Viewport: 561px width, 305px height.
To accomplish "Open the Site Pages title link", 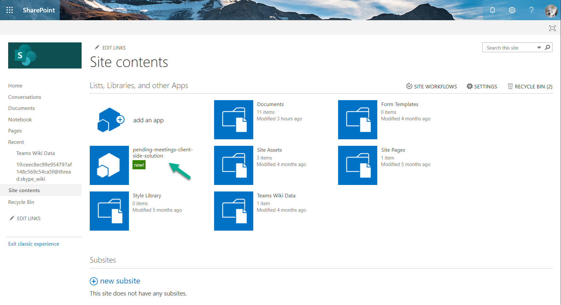I will [x=393, y=150].
